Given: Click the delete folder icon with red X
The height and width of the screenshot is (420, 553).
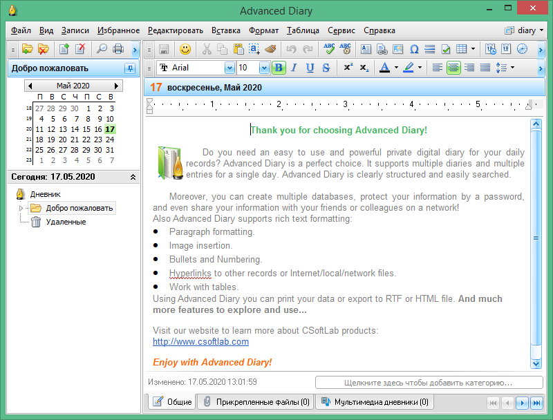Looking at the screenshot, I should (x=43, y=48).
